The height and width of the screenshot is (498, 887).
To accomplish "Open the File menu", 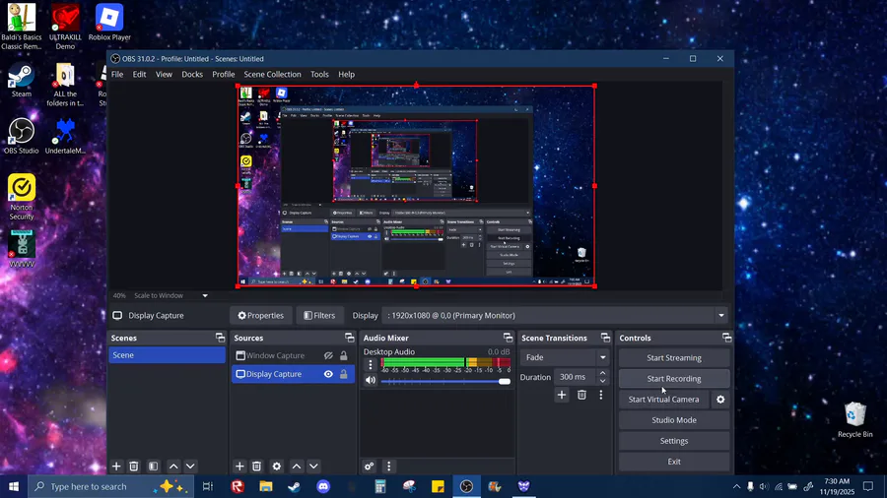I will [x=117, y=74].
